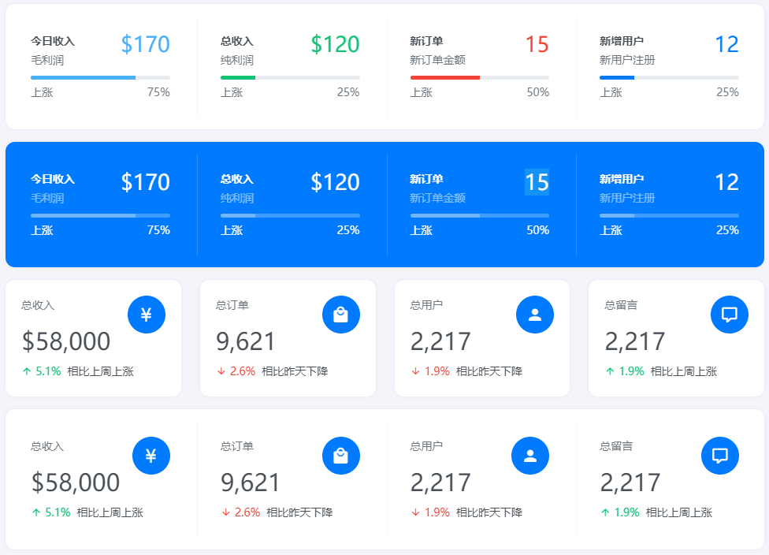Click the yen icon in the standalone 总收入 card
Viewport: 769px width, 555px height.
[x=147, y=315]
